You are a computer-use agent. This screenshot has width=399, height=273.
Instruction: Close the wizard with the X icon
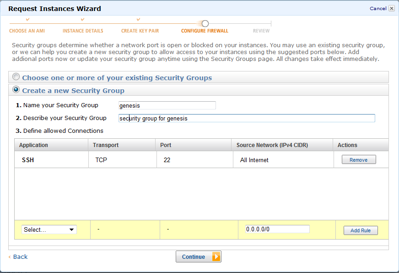pyautogui.click(x=392, y=8)
